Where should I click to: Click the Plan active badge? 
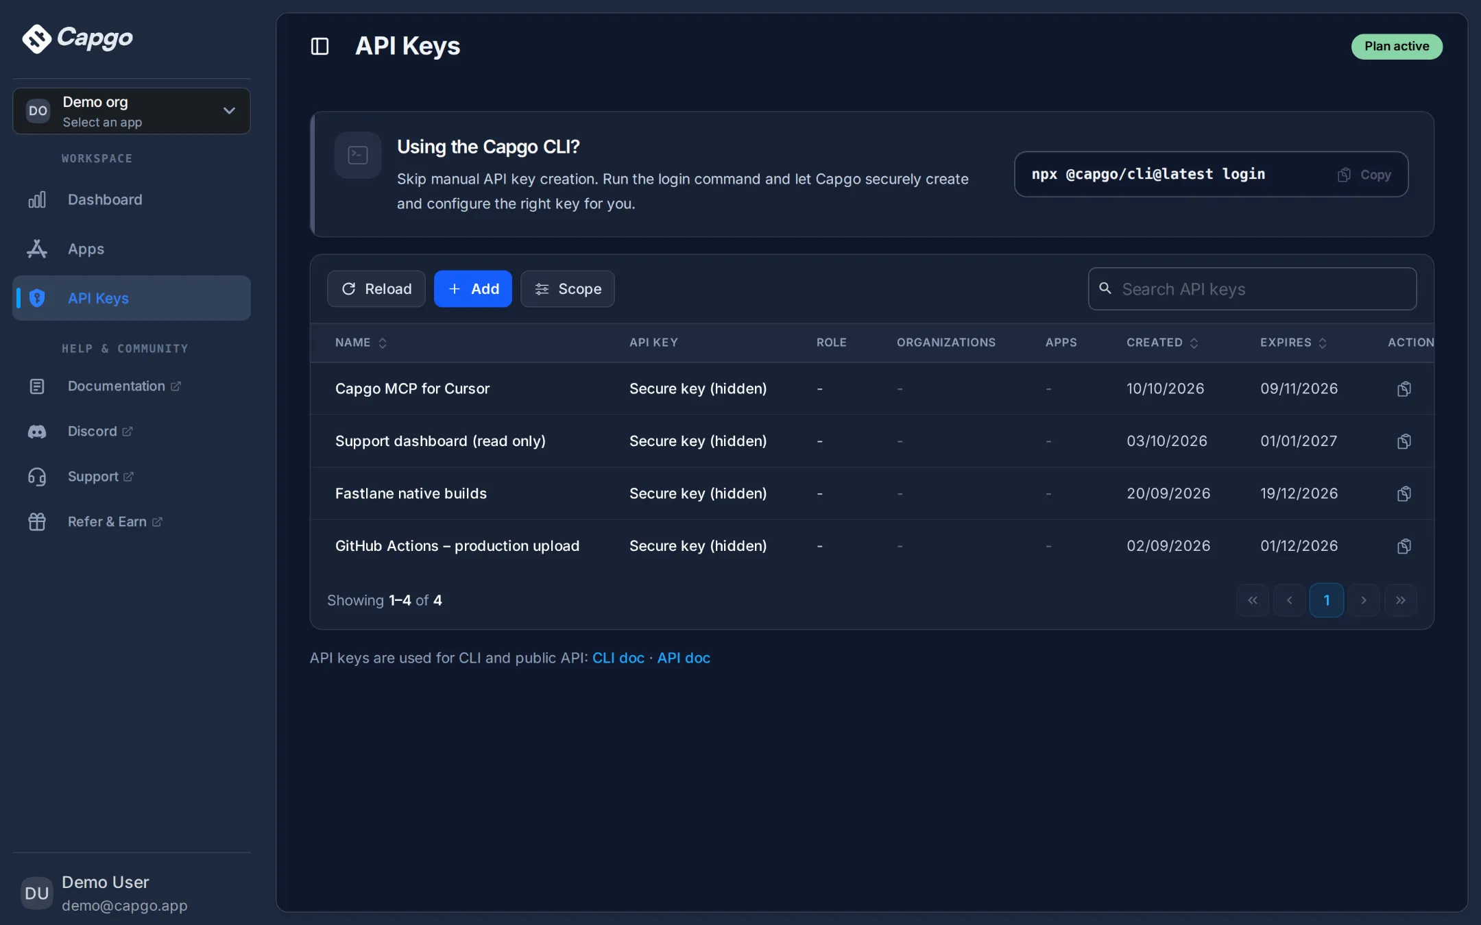[x=1397, y=47]
